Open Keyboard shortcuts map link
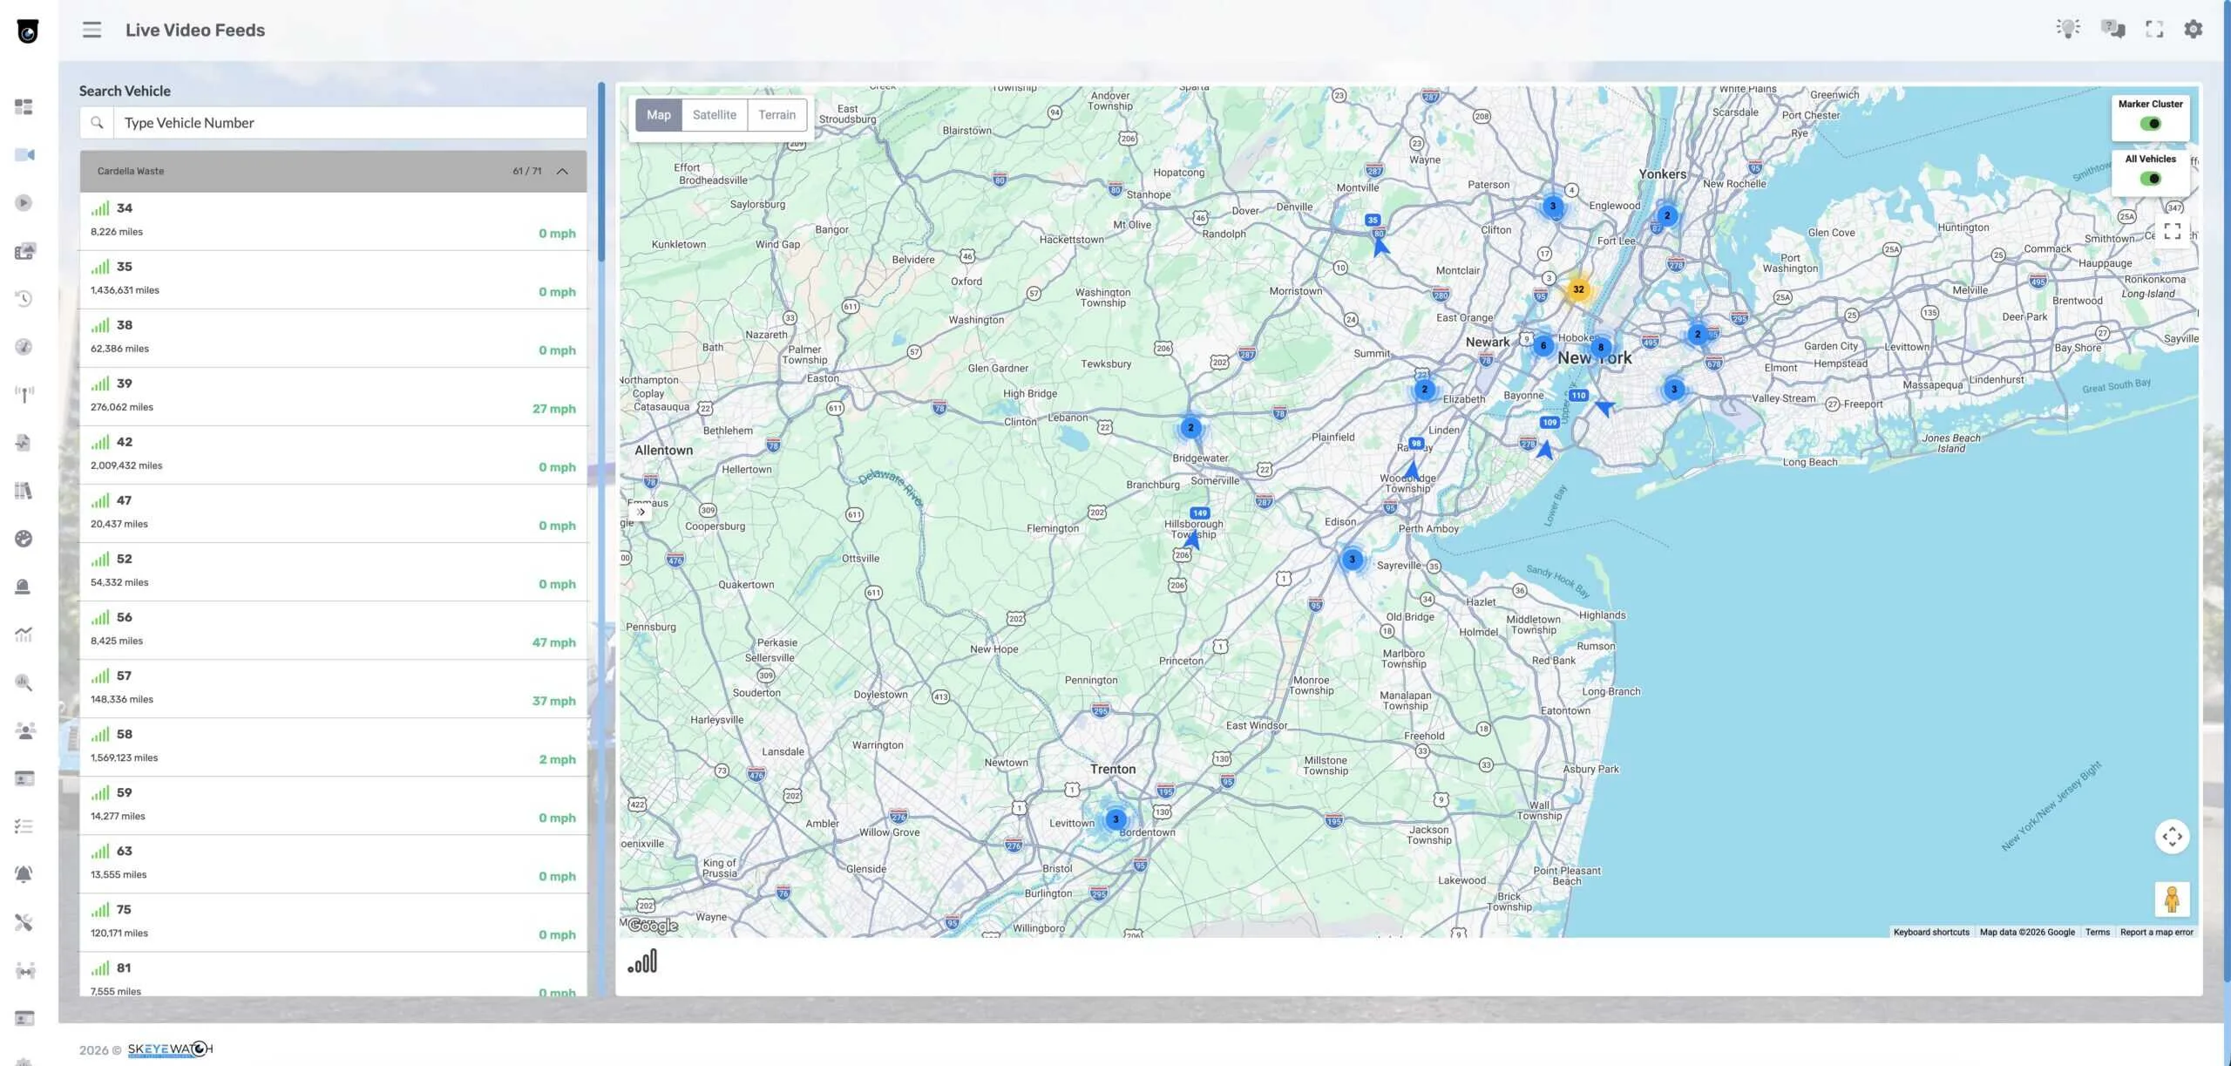The width and height of the screenshot is (2231, 1066). click(x=1931, y=932)
